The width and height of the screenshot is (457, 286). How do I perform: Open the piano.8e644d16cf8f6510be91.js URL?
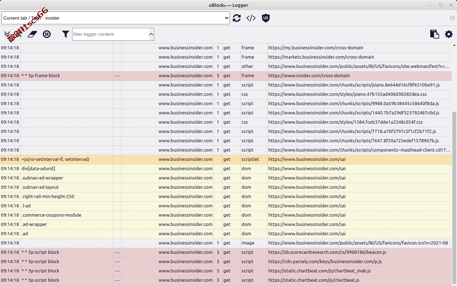tap(354, 85)
